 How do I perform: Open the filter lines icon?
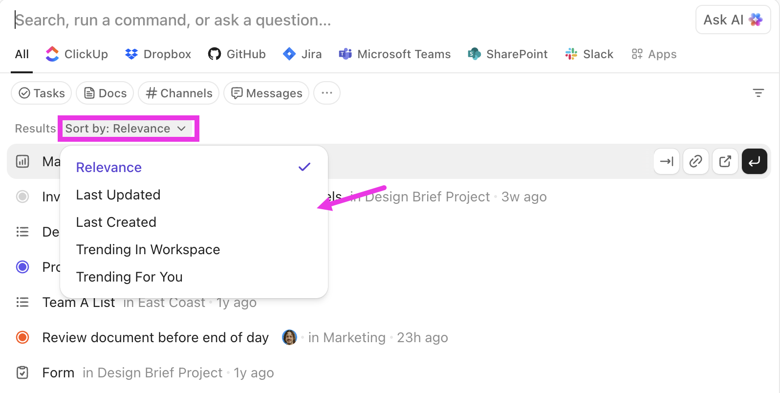758,93
